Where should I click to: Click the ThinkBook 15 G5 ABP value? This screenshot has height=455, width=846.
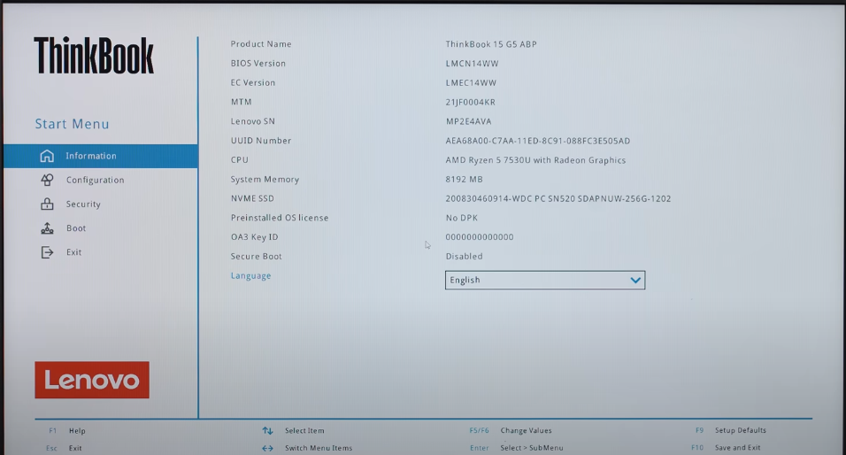pos(491,44)
